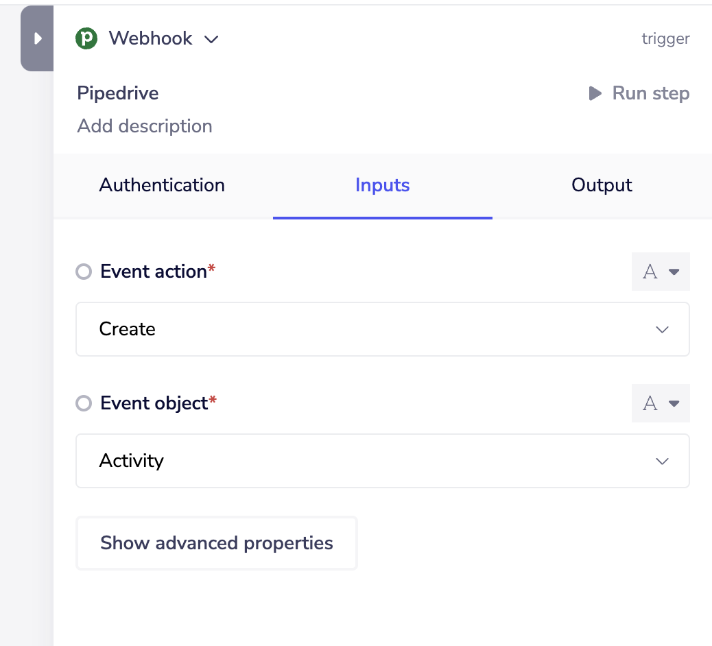Image resolution: width=712 pixels, height=646 pixels.
Task: Open the Event action type selector 'A'
Action: tap(660, 272)
